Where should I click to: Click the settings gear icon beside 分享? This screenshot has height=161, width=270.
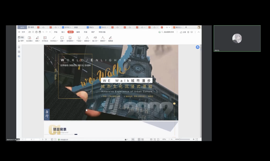point(188,32)
